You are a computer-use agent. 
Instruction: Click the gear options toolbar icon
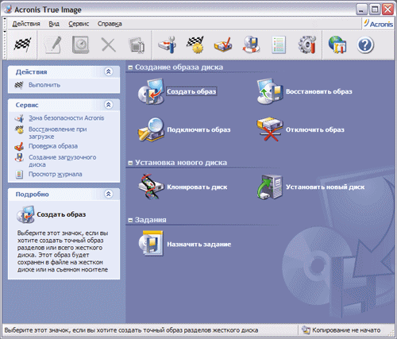tap(307, 44)
